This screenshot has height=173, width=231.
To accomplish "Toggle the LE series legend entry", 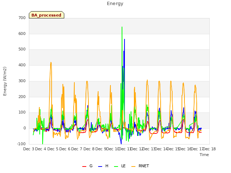I will pos(120,166).
